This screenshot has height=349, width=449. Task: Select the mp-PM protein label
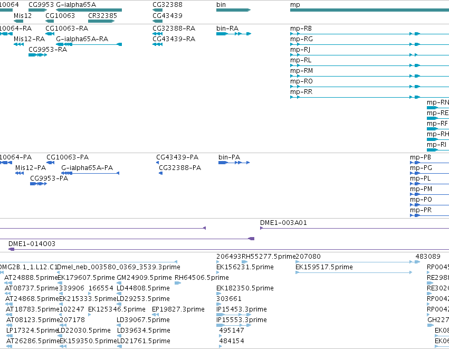(x=421, y=189)
